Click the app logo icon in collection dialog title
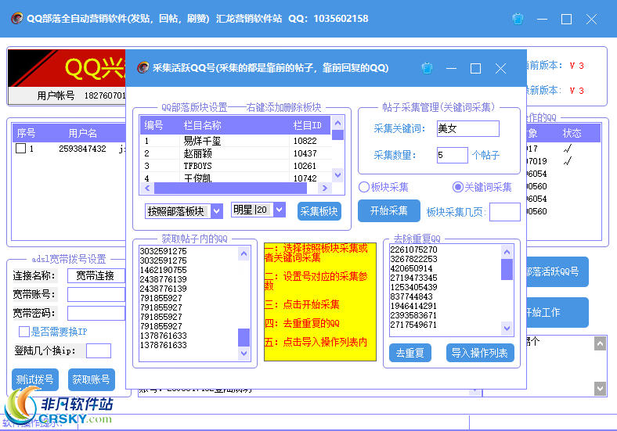This screenshot has width=617, height=431. 143,68
